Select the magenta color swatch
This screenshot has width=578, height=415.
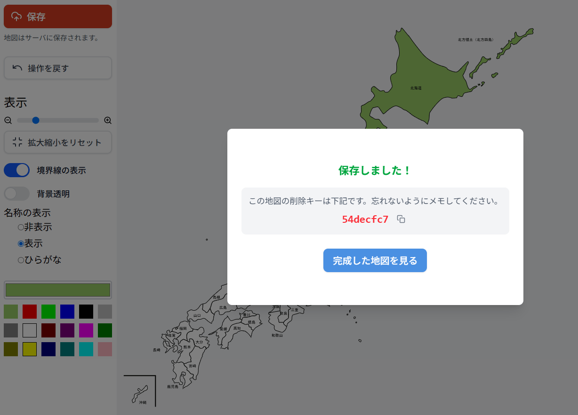tap(86, 330)
